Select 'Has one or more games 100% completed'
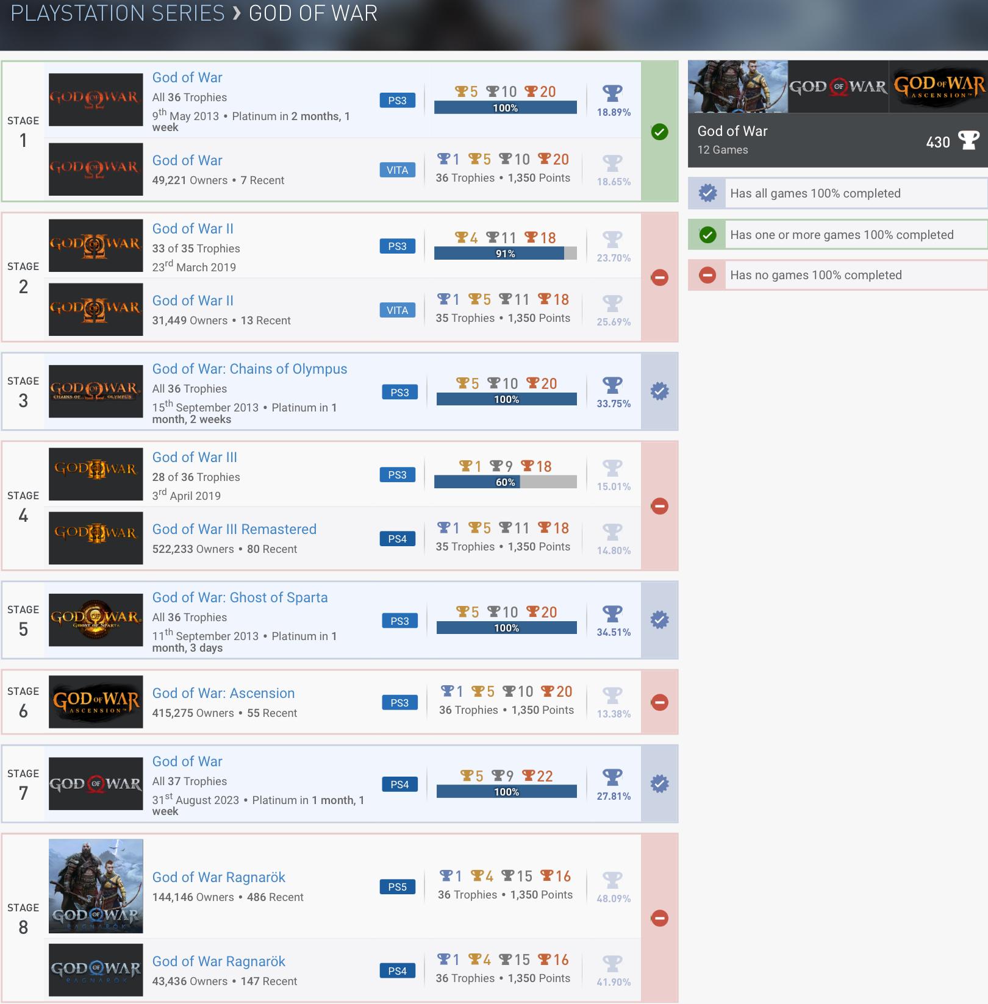This screenshot has height=1004, width=988. click(841, 235)
